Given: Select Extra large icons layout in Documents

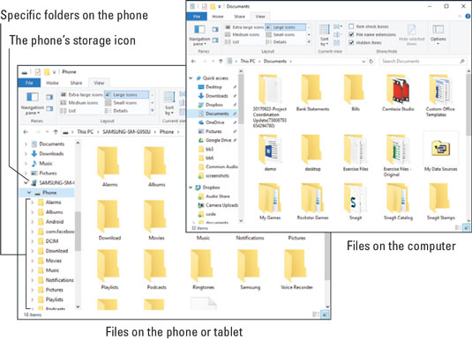Looking at the screenshot, I should (x=244, y=27).
